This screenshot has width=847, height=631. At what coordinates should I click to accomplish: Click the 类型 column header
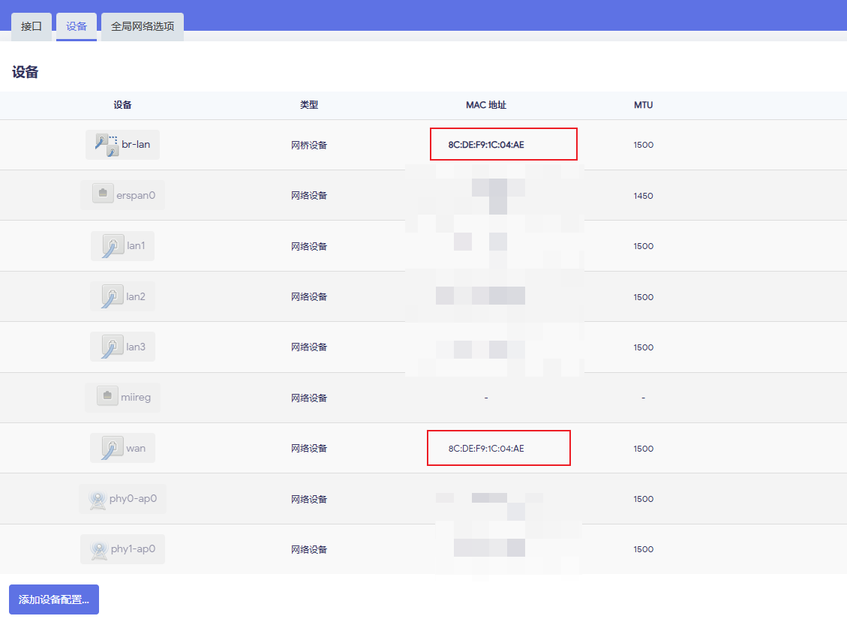point(309,105)
